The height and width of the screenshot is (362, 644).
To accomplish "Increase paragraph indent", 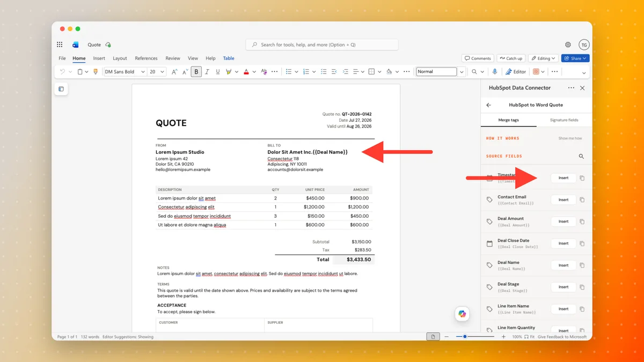I will (x=346, y=71).
